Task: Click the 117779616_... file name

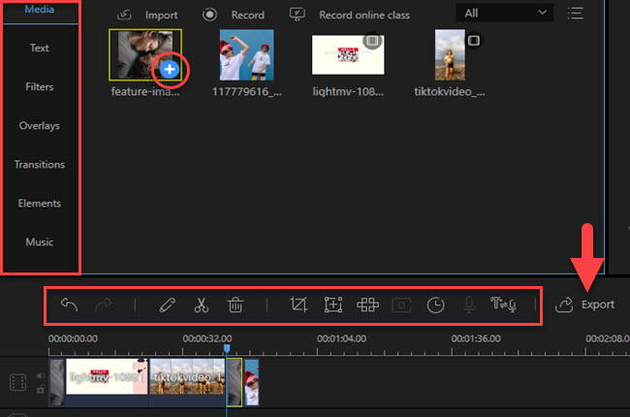Action: coord(247,92)
